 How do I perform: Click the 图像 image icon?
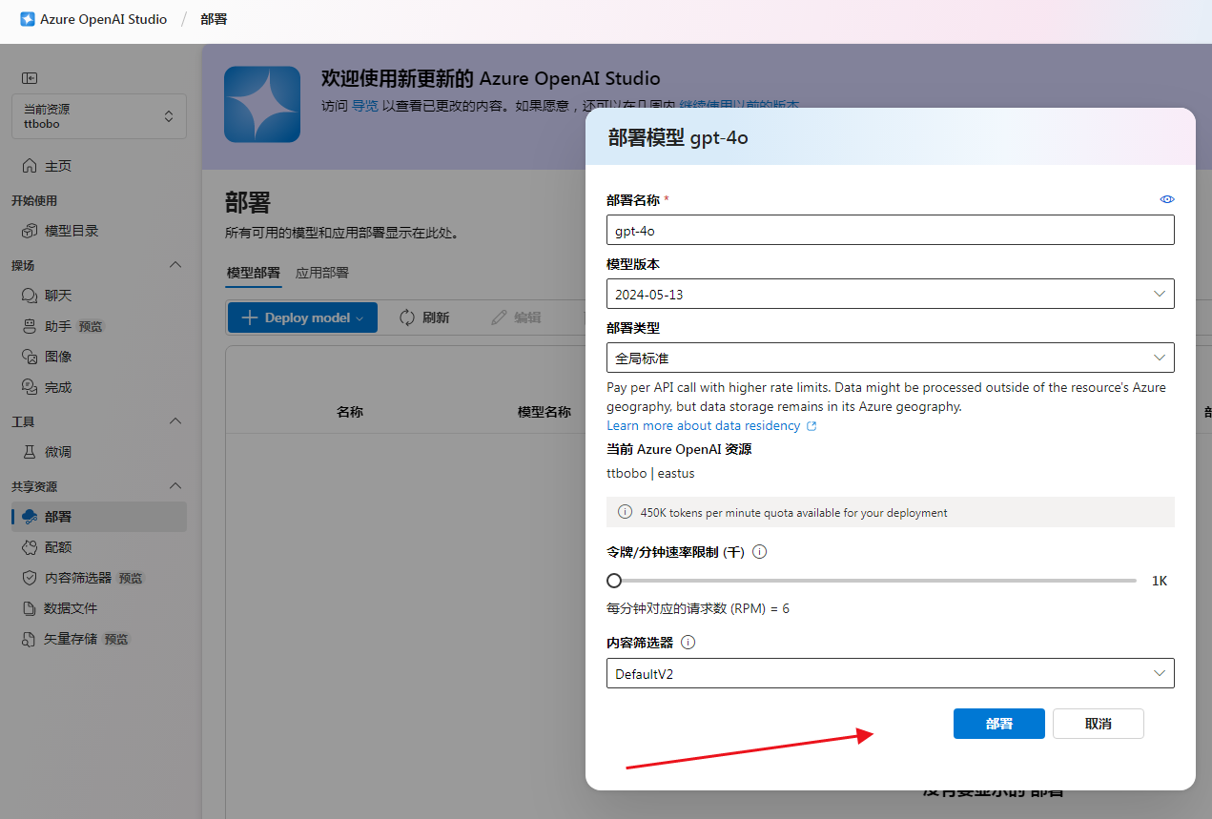pos(30,357)
